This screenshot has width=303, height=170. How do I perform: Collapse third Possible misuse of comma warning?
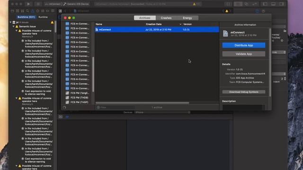pyautogui.click(x=17, y=166)
